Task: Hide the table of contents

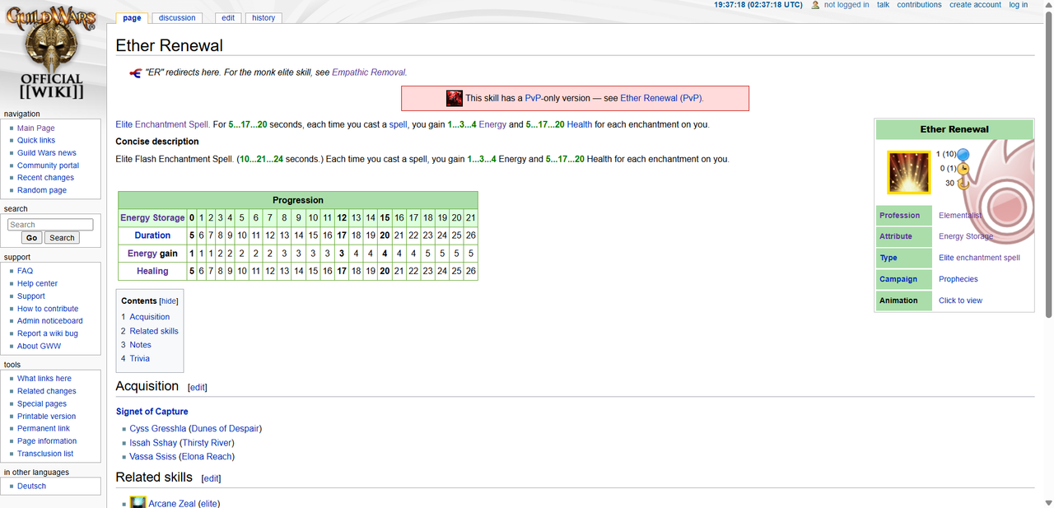Action: point(168,301)
